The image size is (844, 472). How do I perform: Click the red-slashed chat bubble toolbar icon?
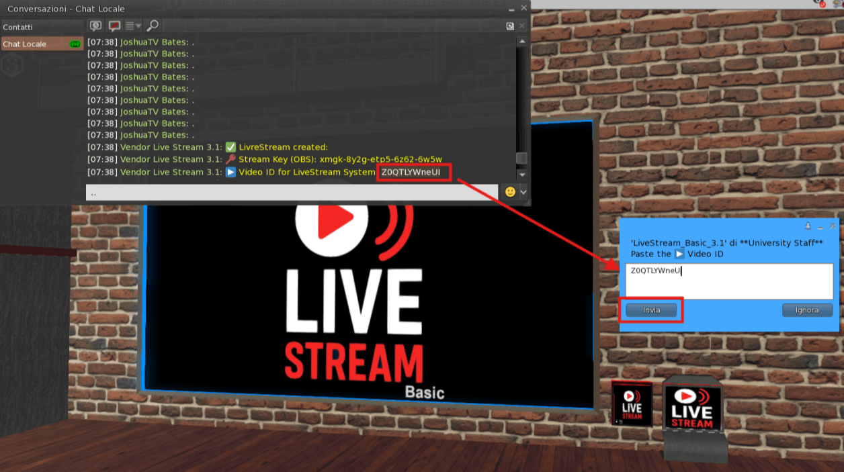tap(115, 26)
